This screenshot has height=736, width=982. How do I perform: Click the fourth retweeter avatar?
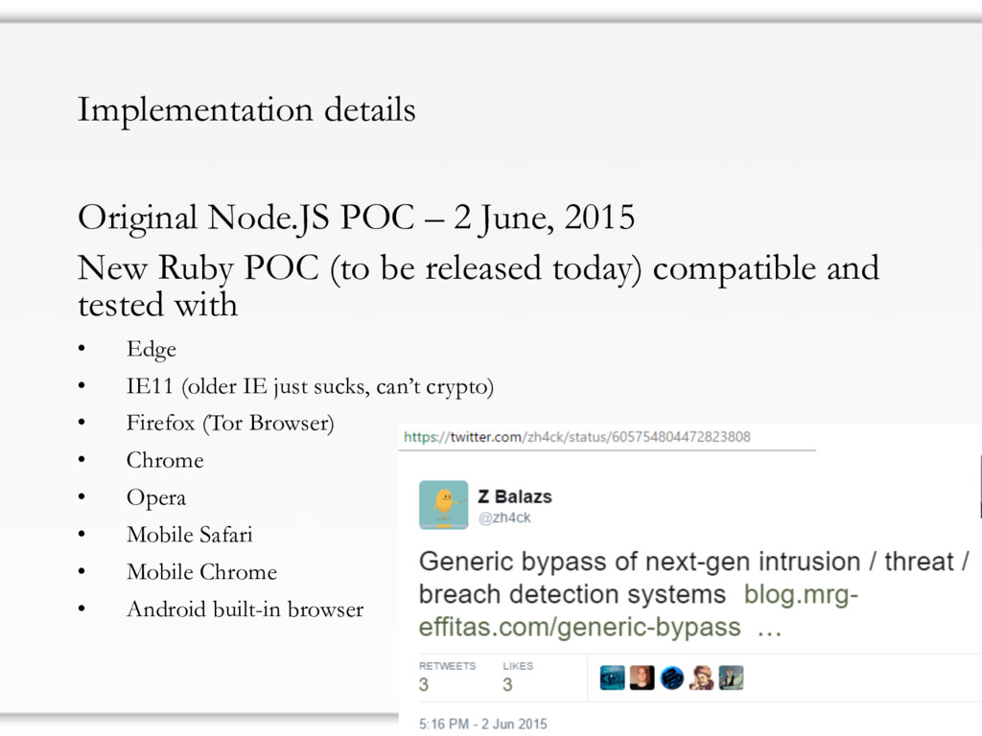(x=701, y=678)
